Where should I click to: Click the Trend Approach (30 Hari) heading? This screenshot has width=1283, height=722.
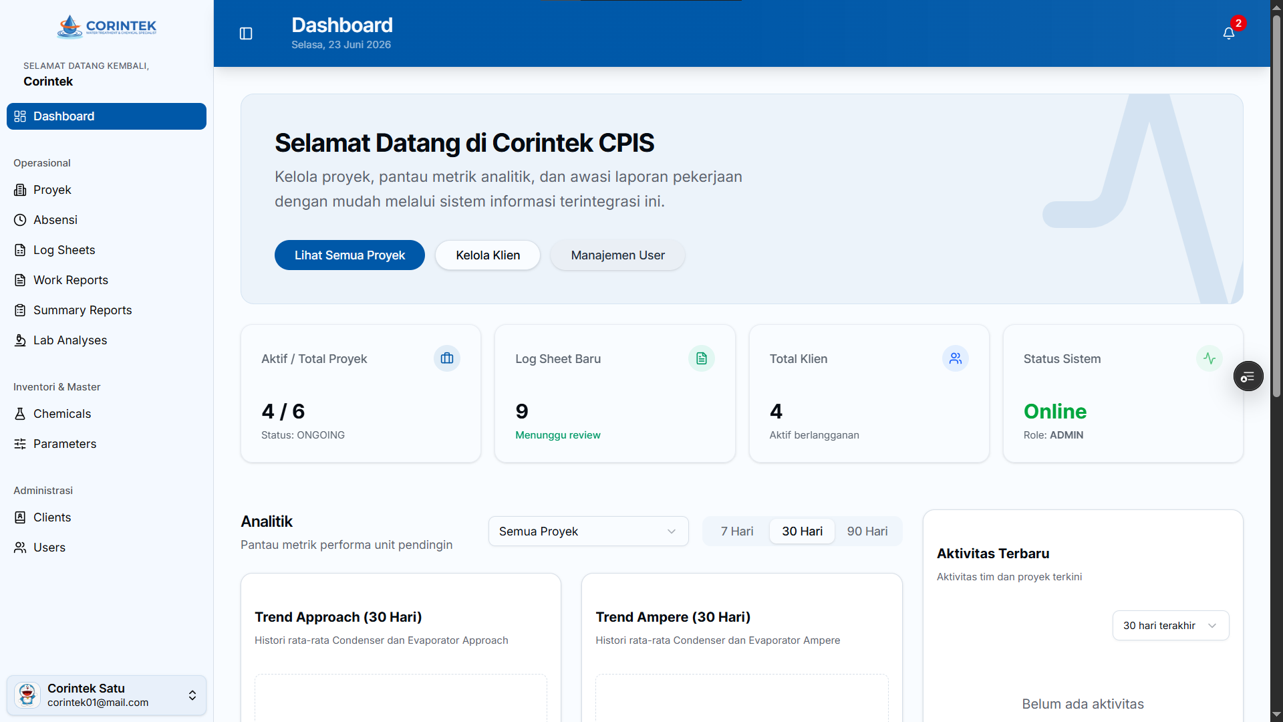coord(338,617)
